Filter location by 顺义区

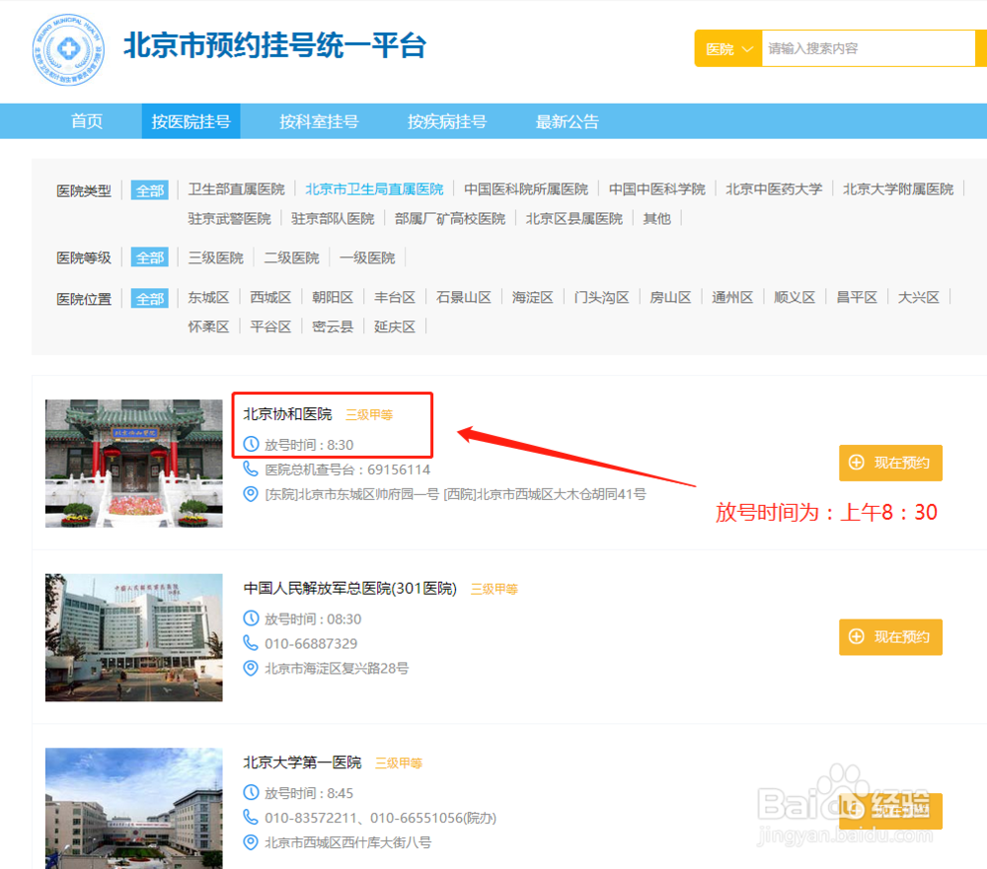[x=795, y=297]
